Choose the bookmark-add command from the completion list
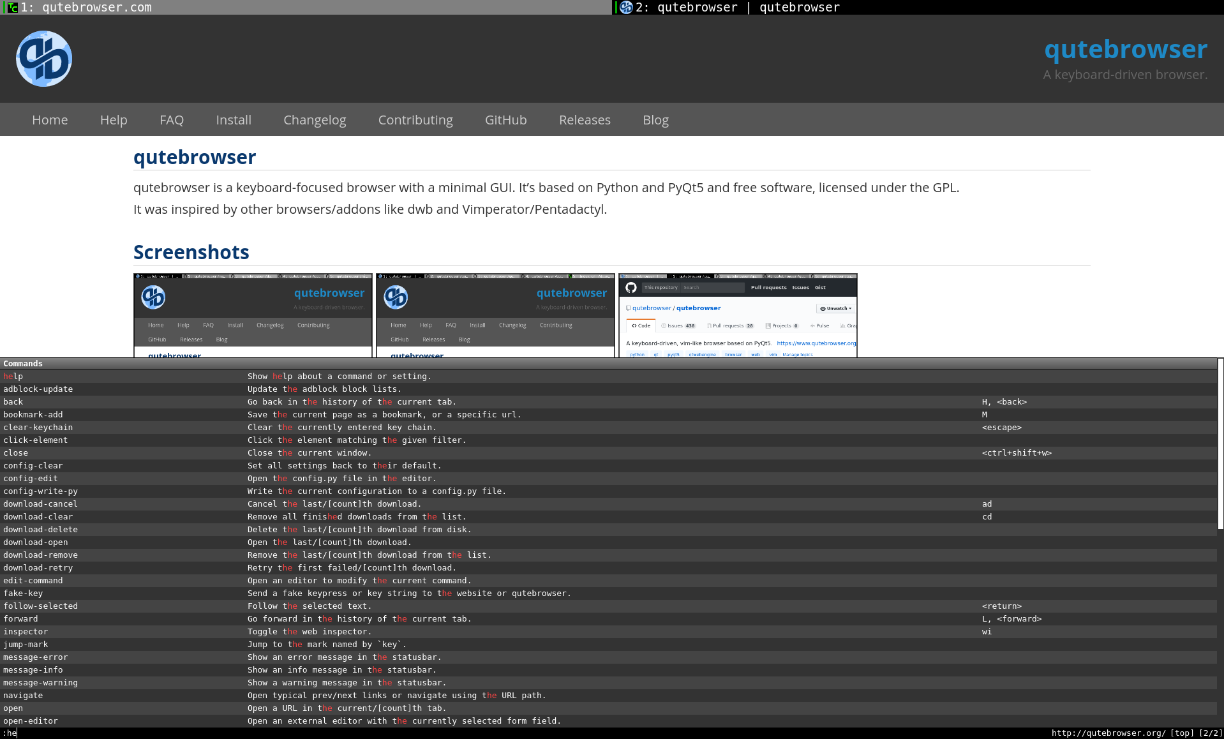This screenshot has width=1224, height=739. 33,415
